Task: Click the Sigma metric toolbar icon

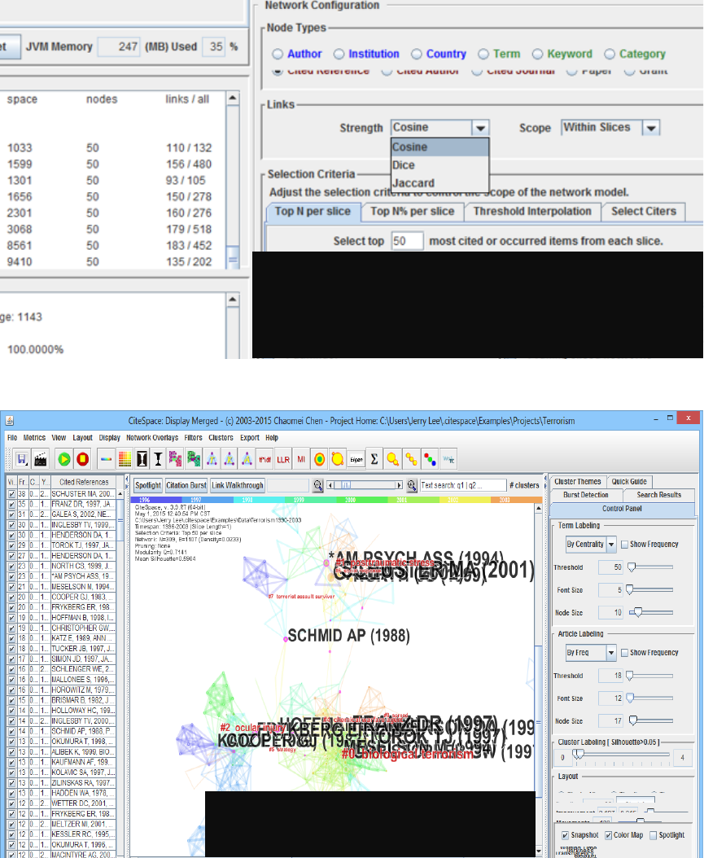Action: point(374,459)
